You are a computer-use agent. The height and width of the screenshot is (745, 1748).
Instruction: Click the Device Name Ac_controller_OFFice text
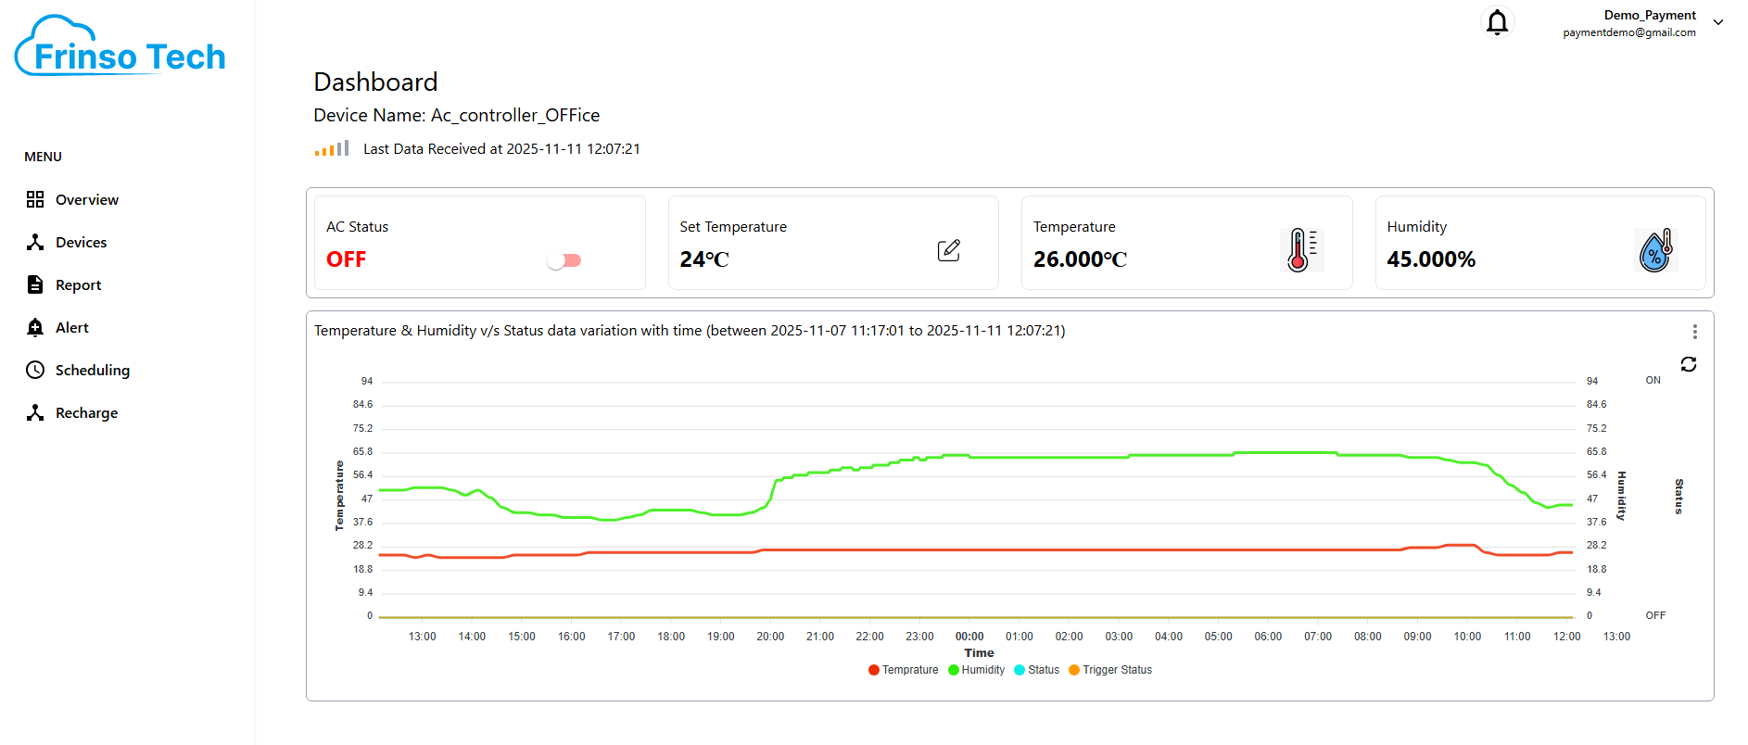tap(457, 115)
